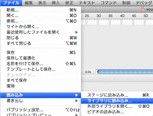Choose 参照... menu item

point(41,21)
